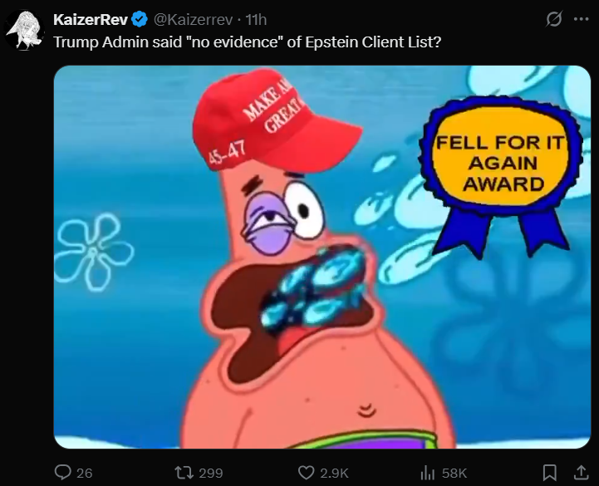
Task: Bookmark this post
Action: pos(549,473)
